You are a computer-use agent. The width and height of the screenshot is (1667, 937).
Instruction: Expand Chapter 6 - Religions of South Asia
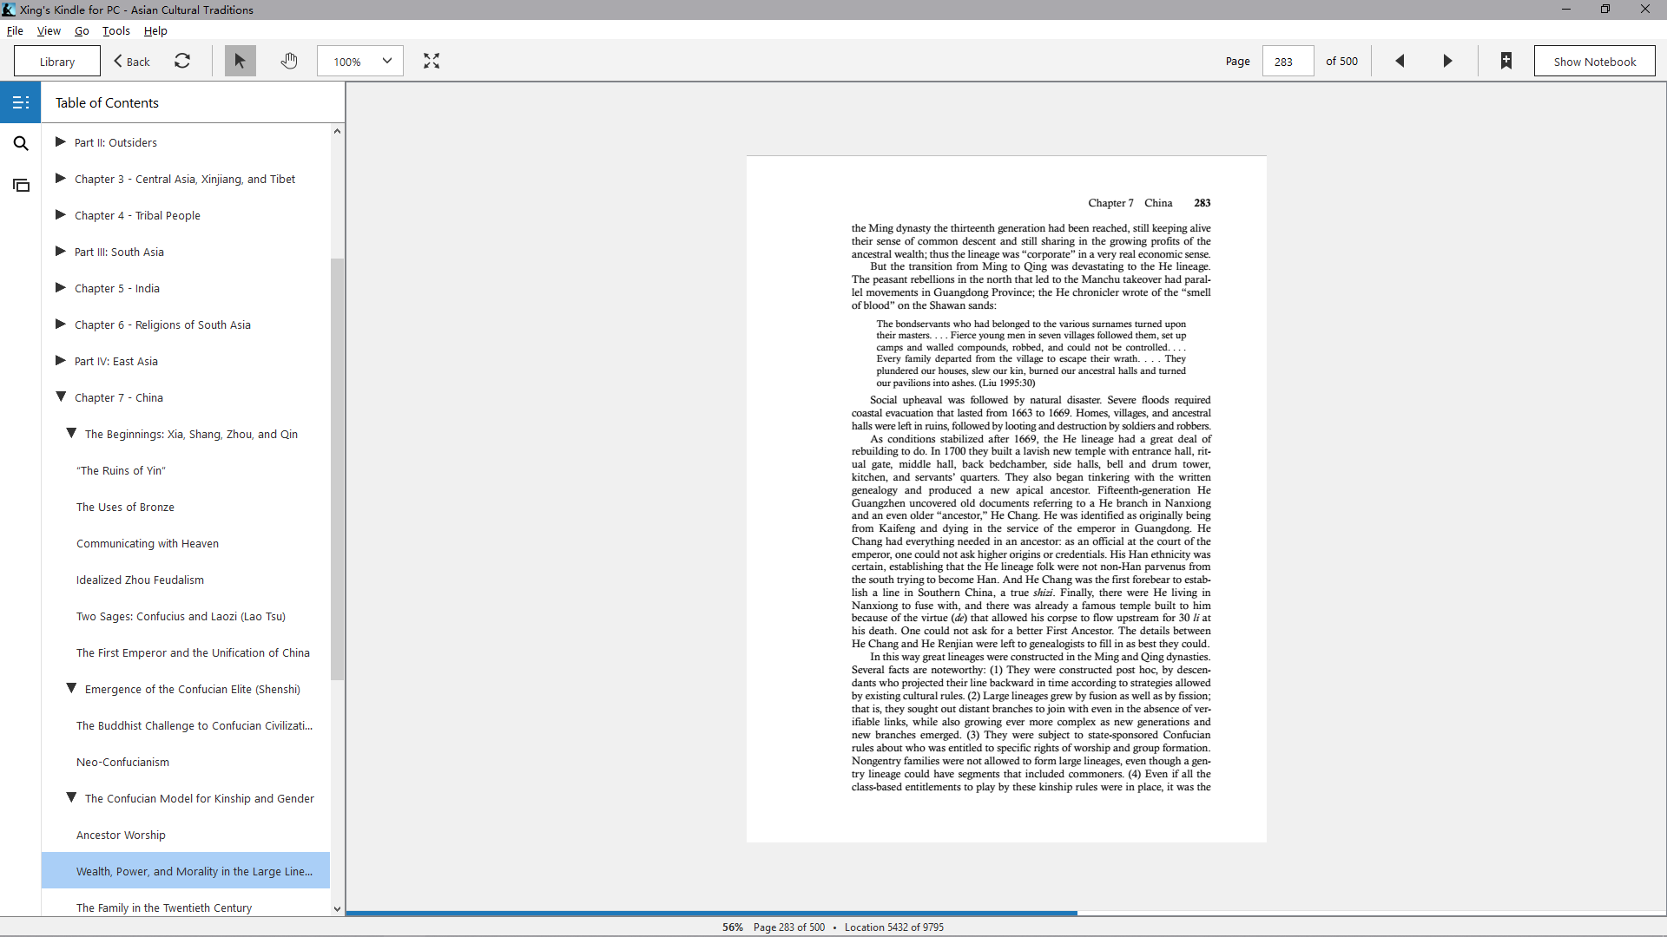(61, 324)
